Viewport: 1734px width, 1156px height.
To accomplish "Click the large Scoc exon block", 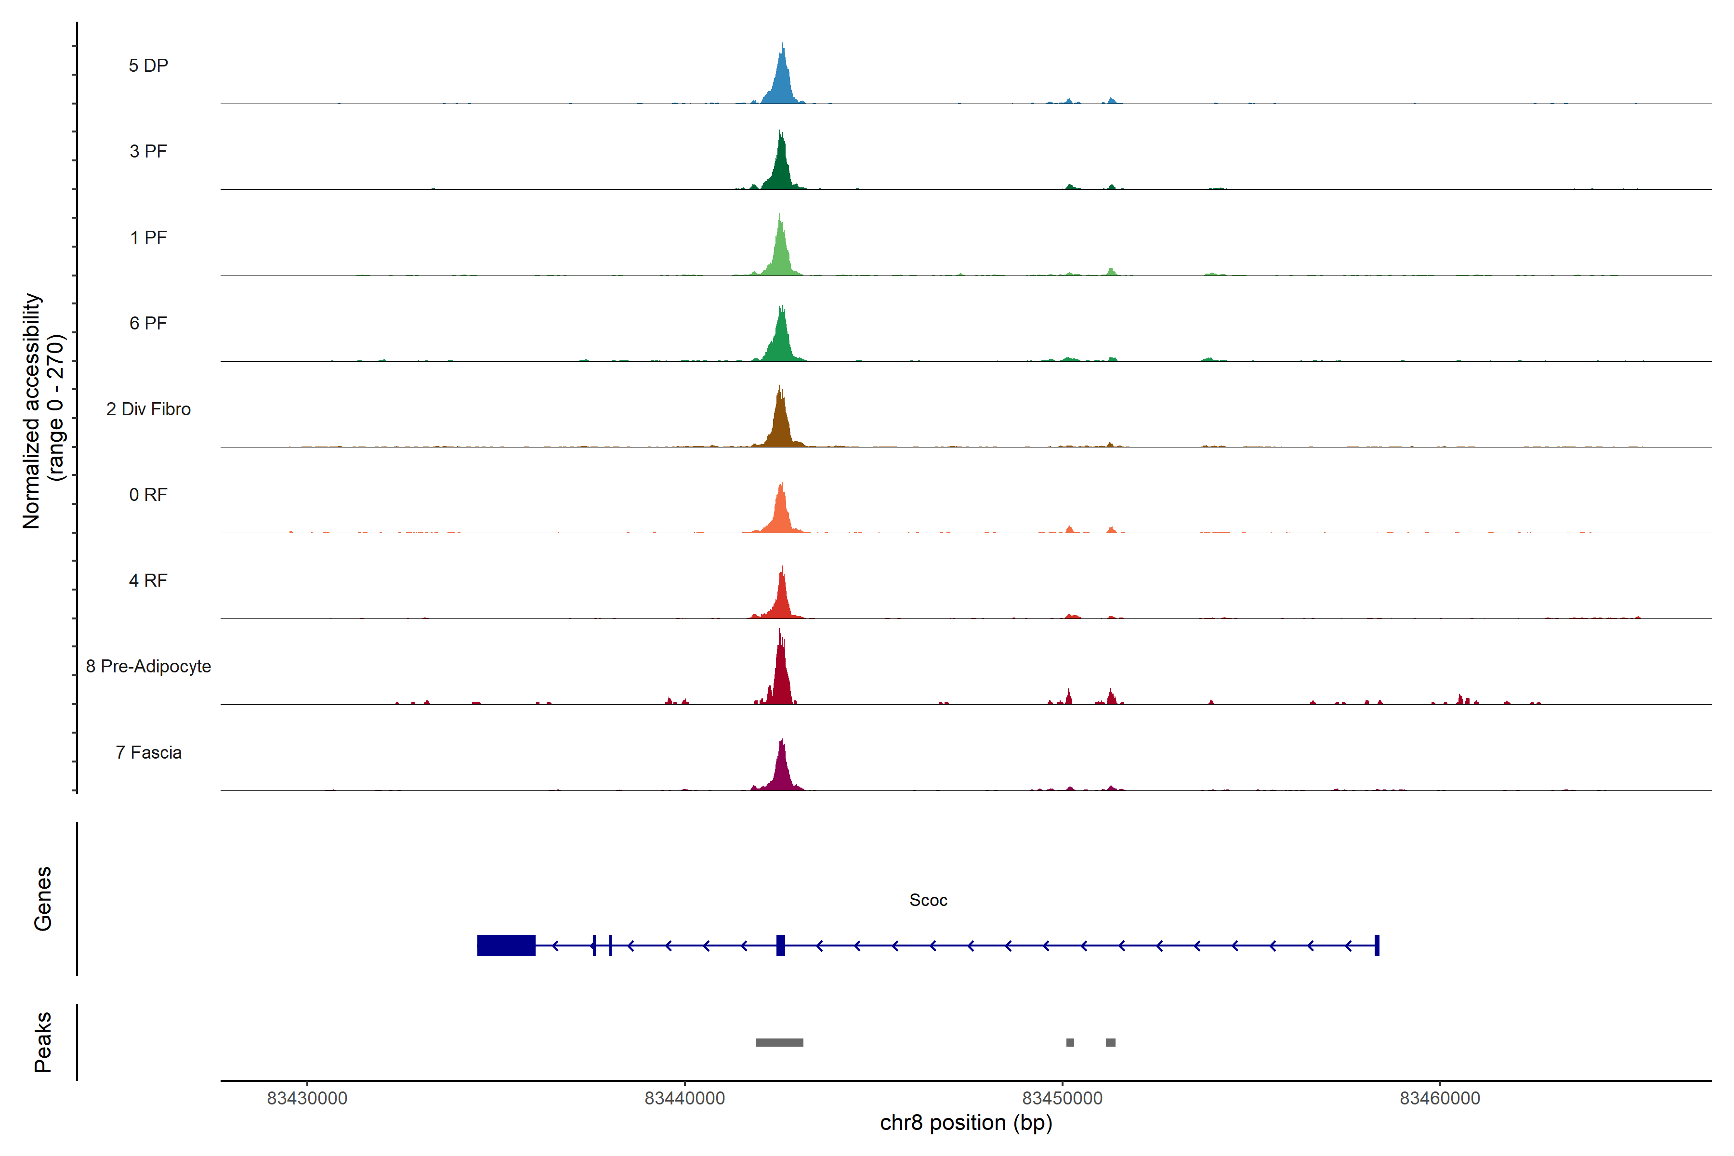I will point(506,945).
